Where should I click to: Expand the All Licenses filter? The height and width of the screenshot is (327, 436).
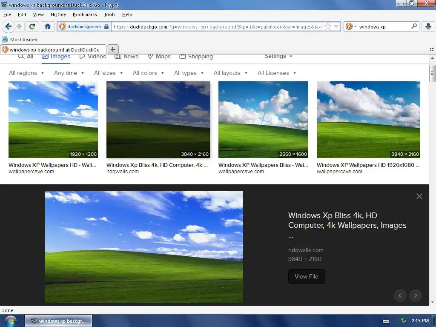[277, 73]
